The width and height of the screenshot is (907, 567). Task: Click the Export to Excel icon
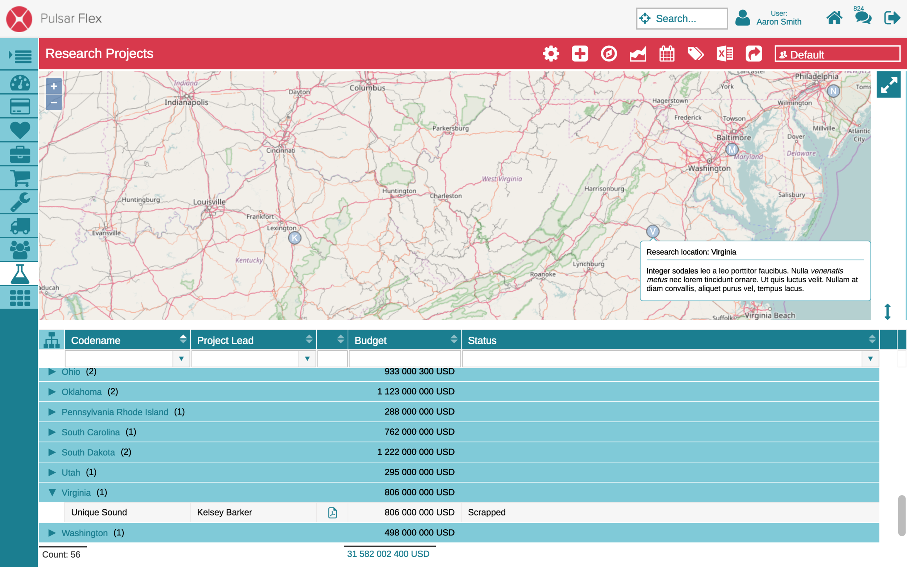(725, 54)
